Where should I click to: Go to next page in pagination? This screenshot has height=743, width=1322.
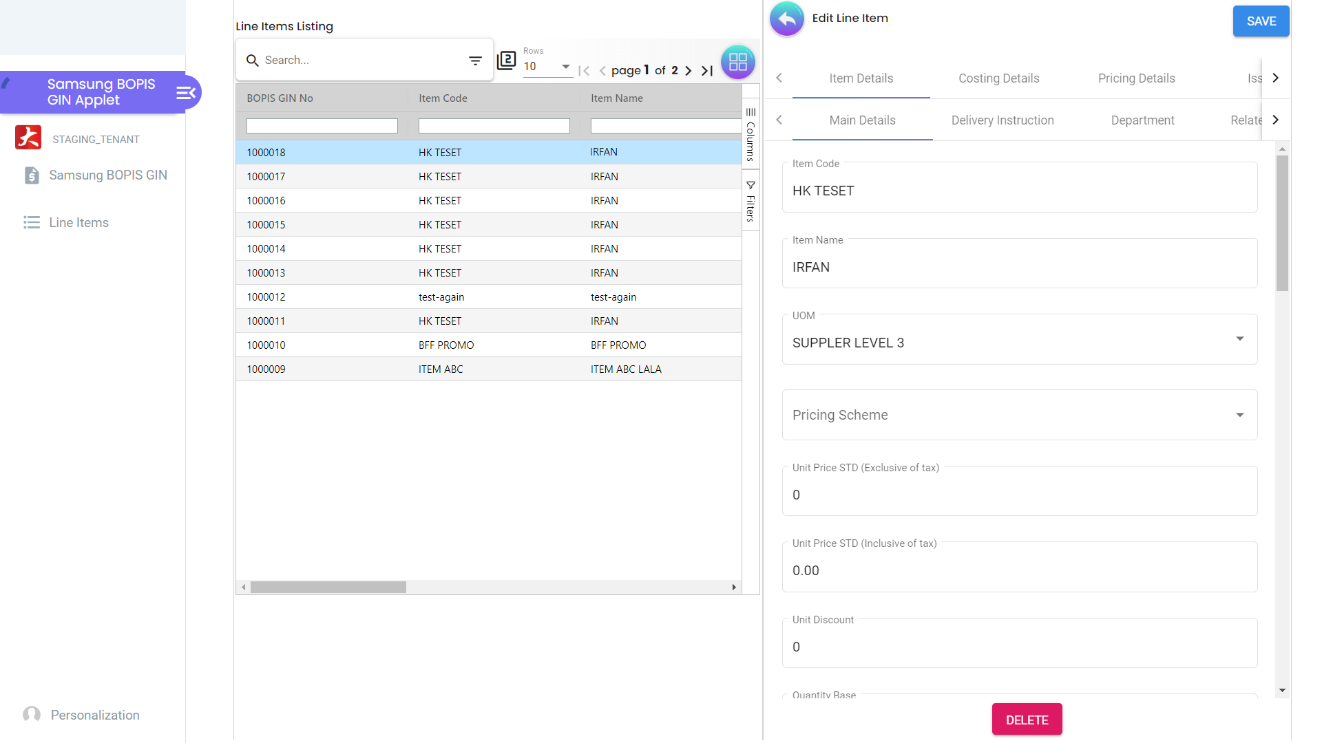(x=688, y=70)
